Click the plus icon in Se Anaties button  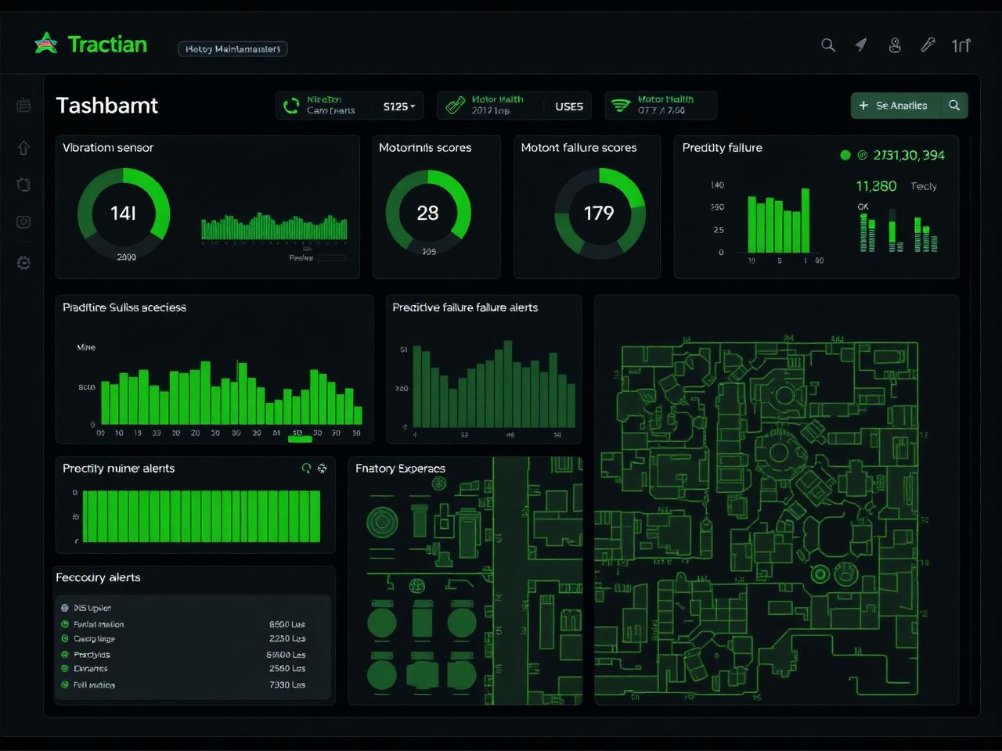pyautogui.click(x=863, y=106)
